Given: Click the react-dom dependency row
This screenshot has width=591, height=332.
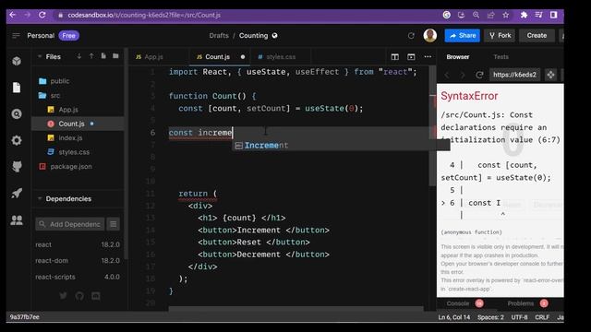Looking at the screenshot, I should tap(78, 260).
